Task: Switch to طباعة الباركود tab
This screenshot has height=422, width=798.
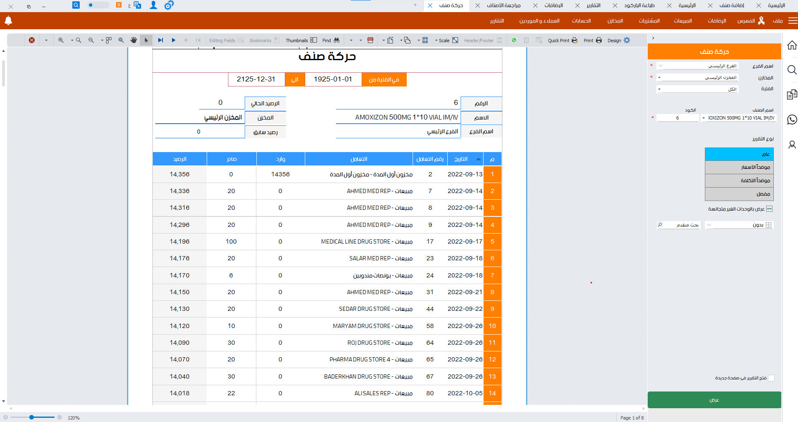Action: click(639, 5)
